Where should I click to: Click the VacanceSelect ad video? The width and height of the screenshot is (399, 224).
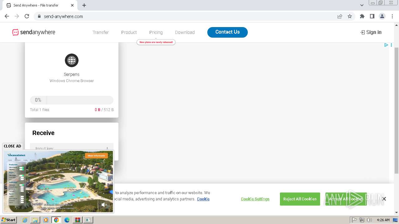pos(58,182)
